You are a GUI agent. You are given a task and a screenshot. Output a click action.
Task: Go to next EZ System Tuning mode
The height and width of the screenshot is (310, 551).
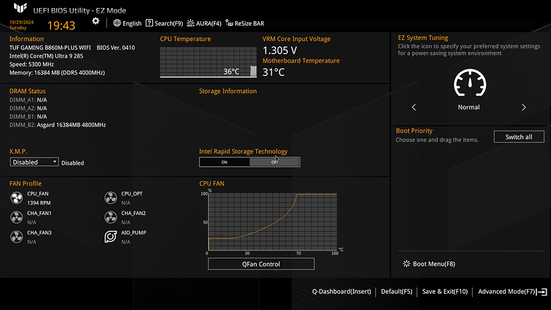[x=524, y=108]
